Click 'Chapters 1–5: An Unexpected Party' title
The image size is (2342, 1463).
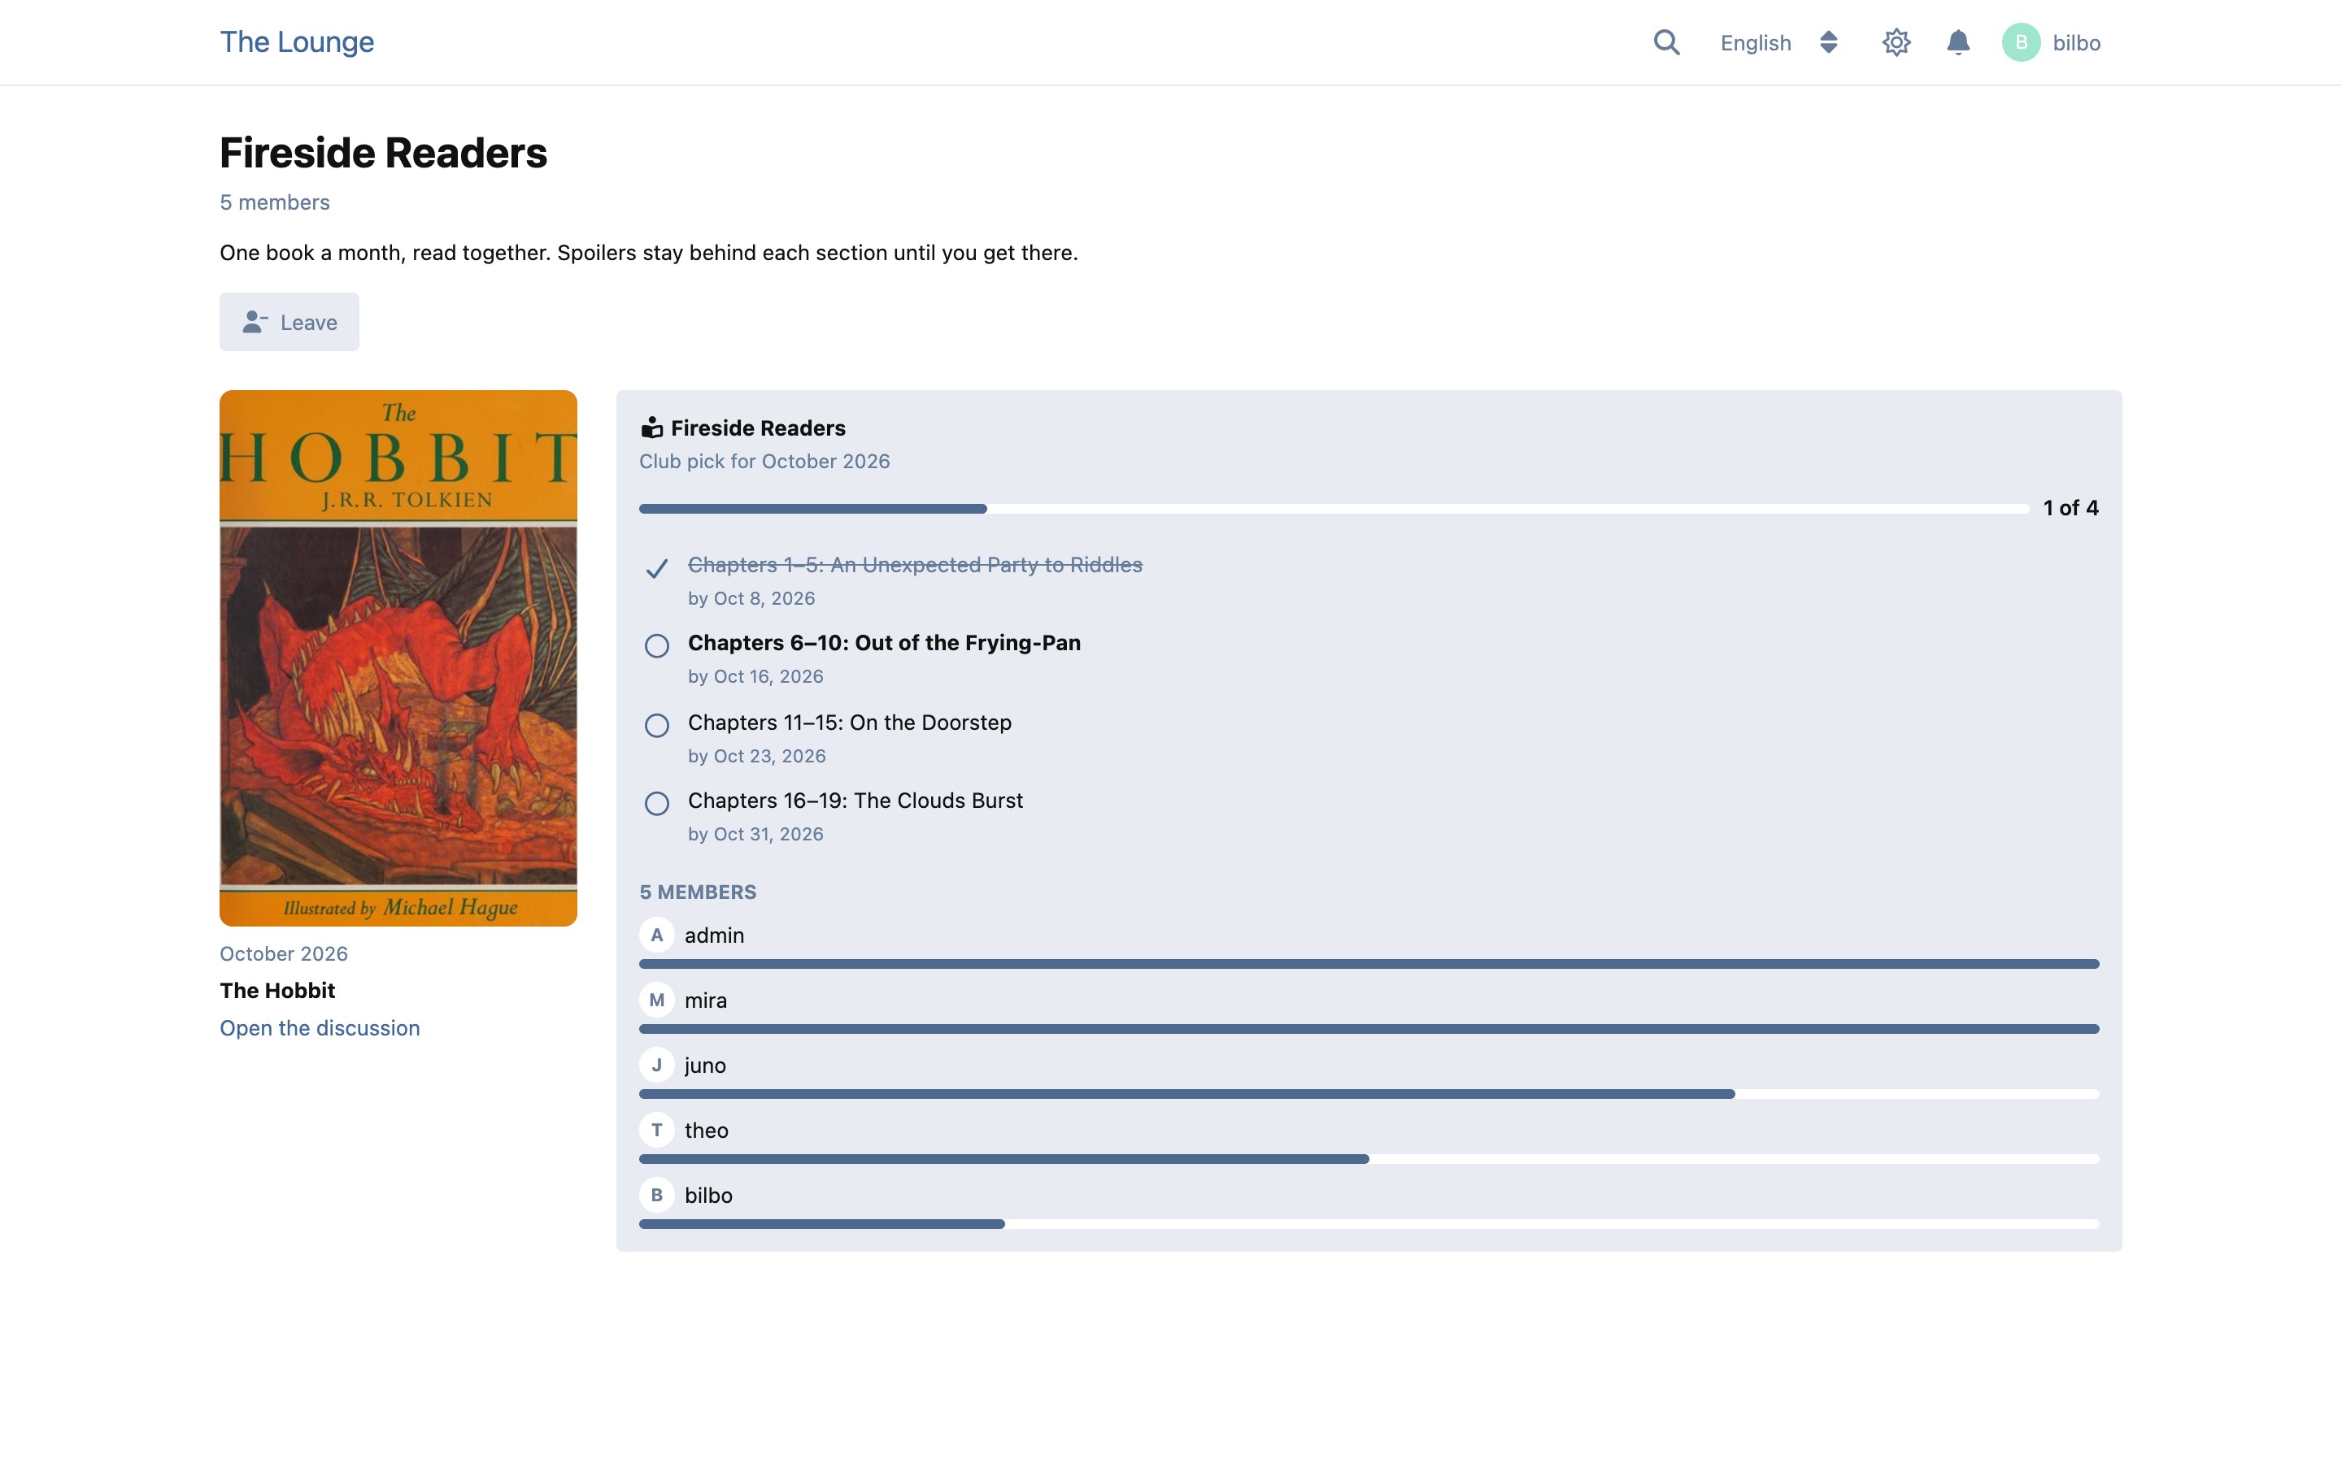[915, 564]
